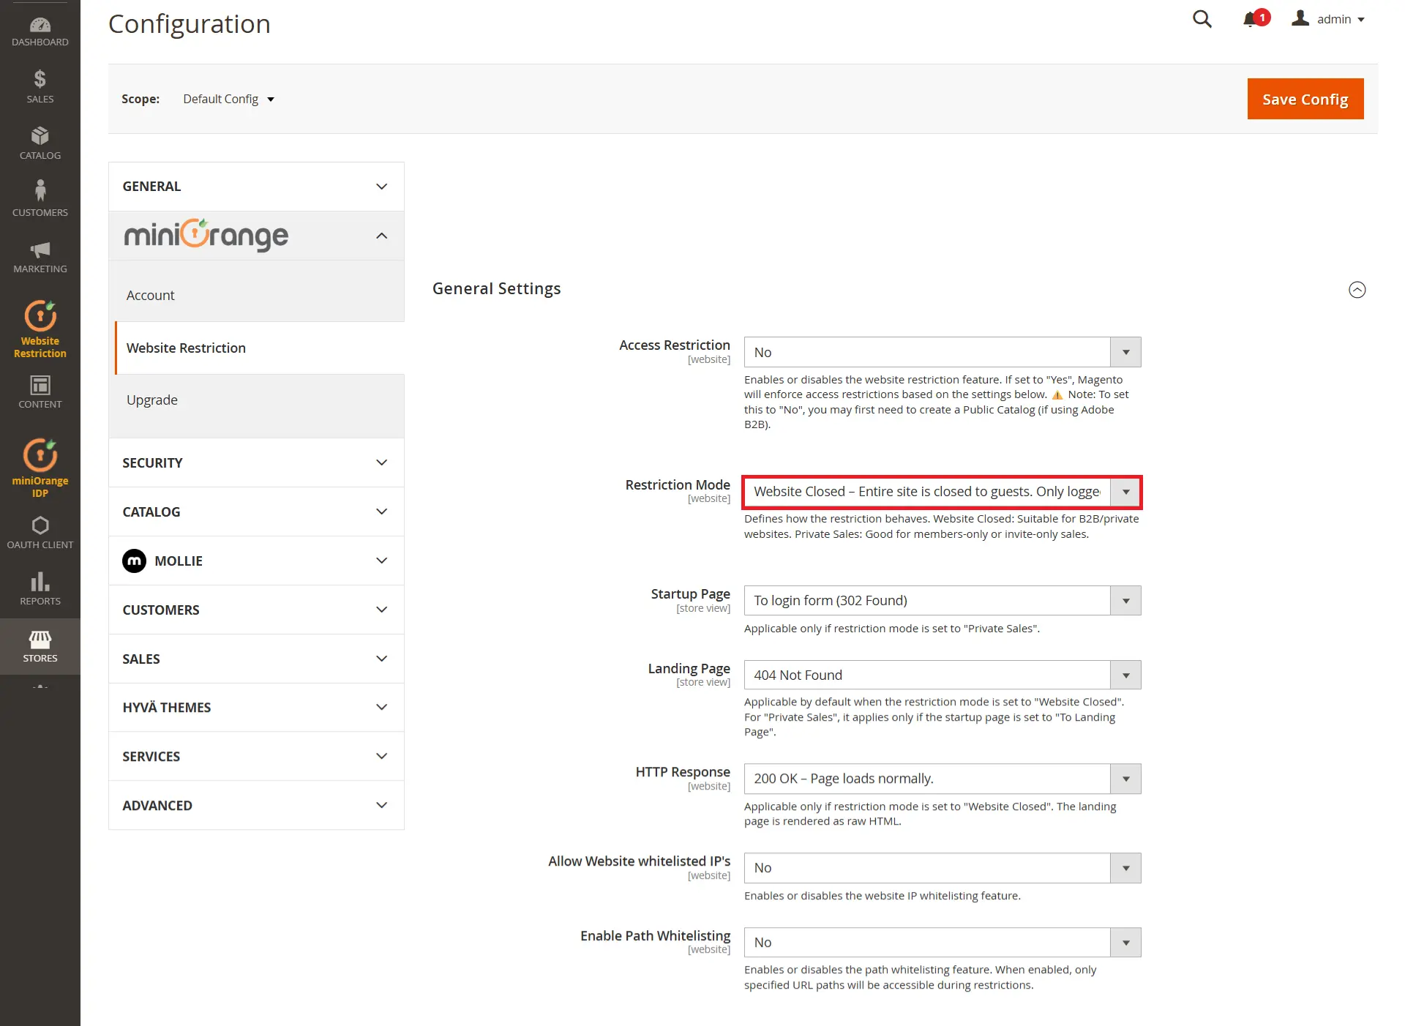This screenshot has height=1026, width=1405.
Task: Open the Dashboard from the sidebar
Action: click(x=40, y=29)
